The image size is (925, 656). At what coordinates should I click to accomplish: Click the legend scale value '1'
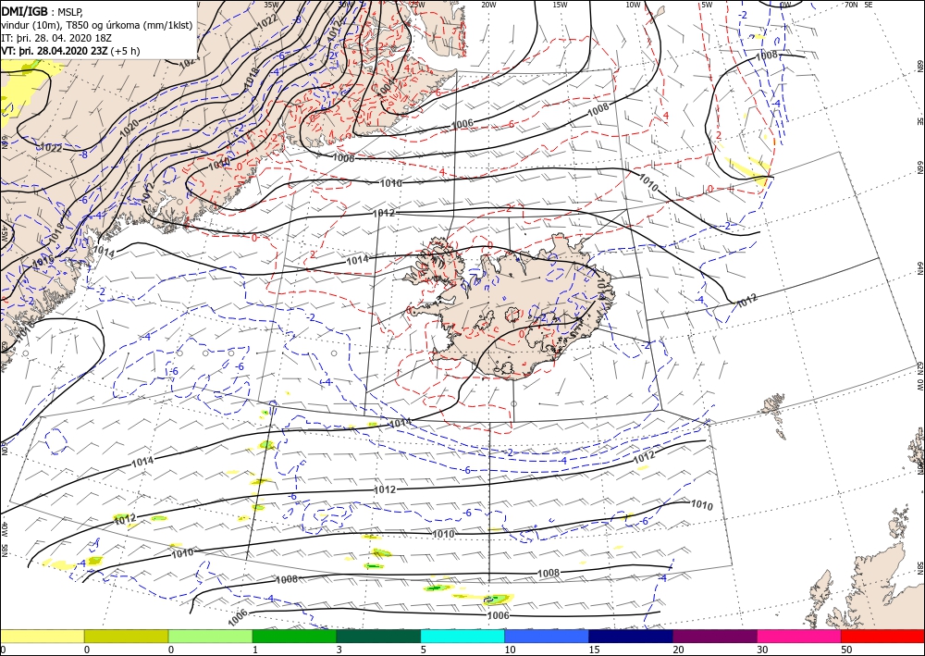click(x=255, y=650)
